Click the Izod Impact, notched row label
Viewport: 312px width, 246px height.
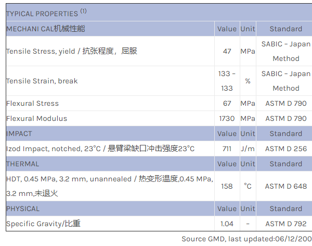tap(100, 149)
